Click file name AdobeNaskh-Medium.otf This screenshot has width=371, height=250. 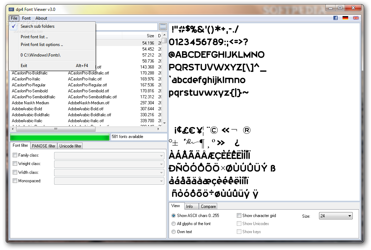pos(89,103)
